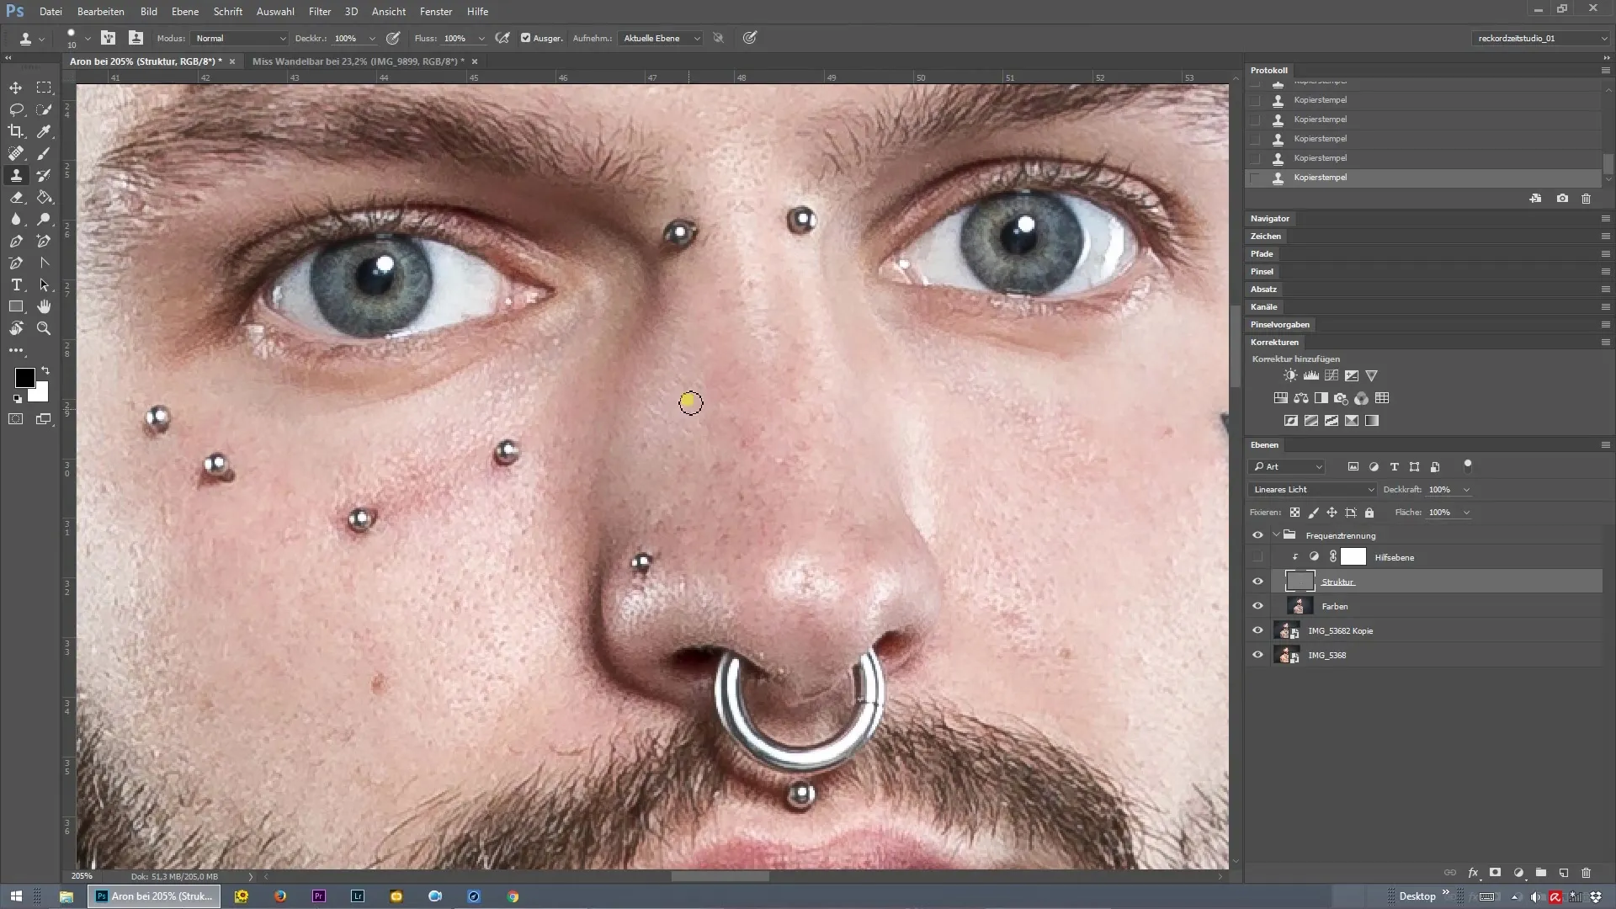1616x909 pixels.
Task: Show the Hilfsebene layer
Action: [1257, 557]
